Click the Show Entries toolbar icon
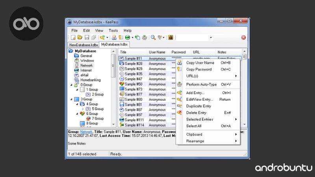 [x=160, y=37]
